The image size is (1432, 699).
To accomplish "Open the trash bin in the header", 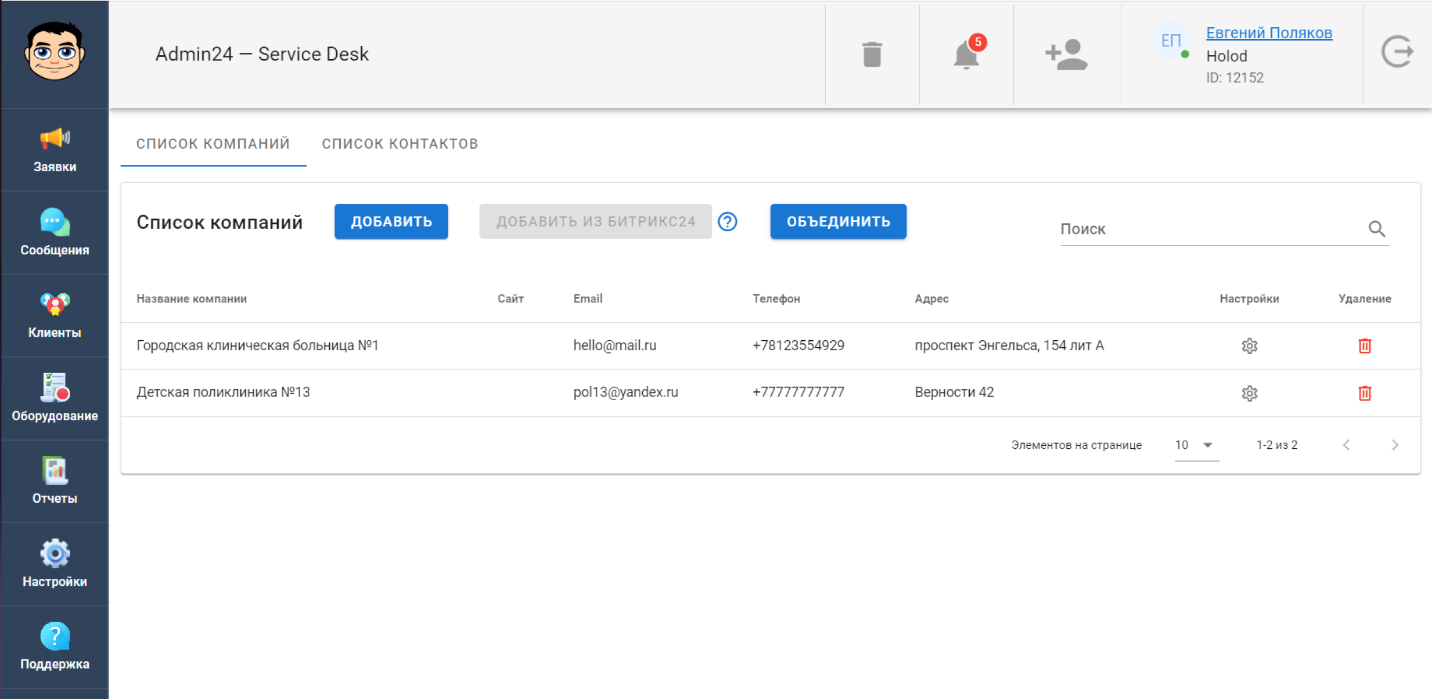I will (x=871, y=53).
